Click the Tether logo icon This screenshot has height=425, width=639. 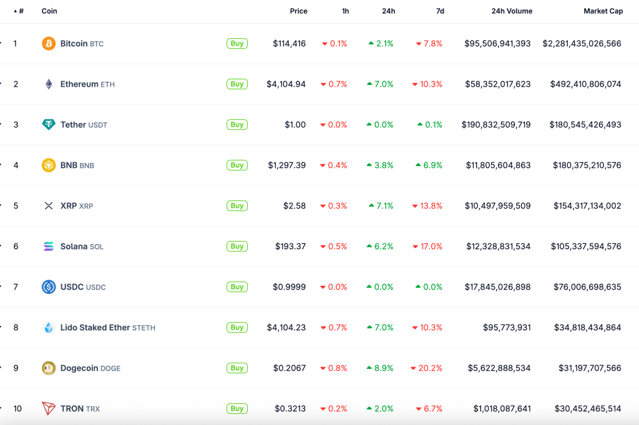coord(49,125)
